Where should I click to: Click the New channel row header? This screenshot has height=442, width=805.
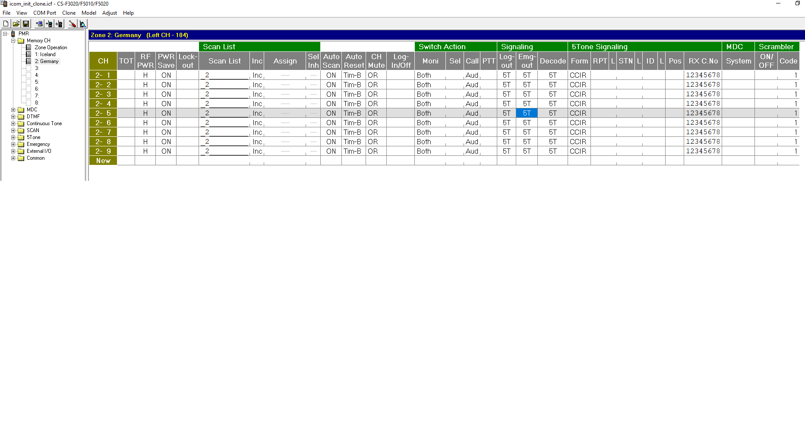(x=103, y=161)
